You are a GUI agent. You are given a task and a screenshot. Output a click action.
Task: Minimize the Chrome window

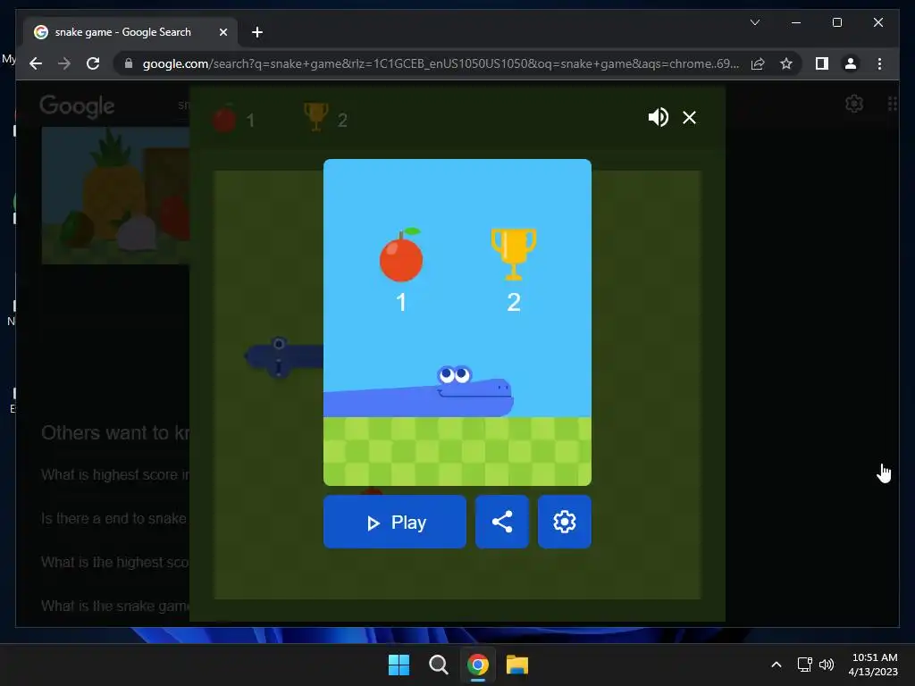(796, 22)
